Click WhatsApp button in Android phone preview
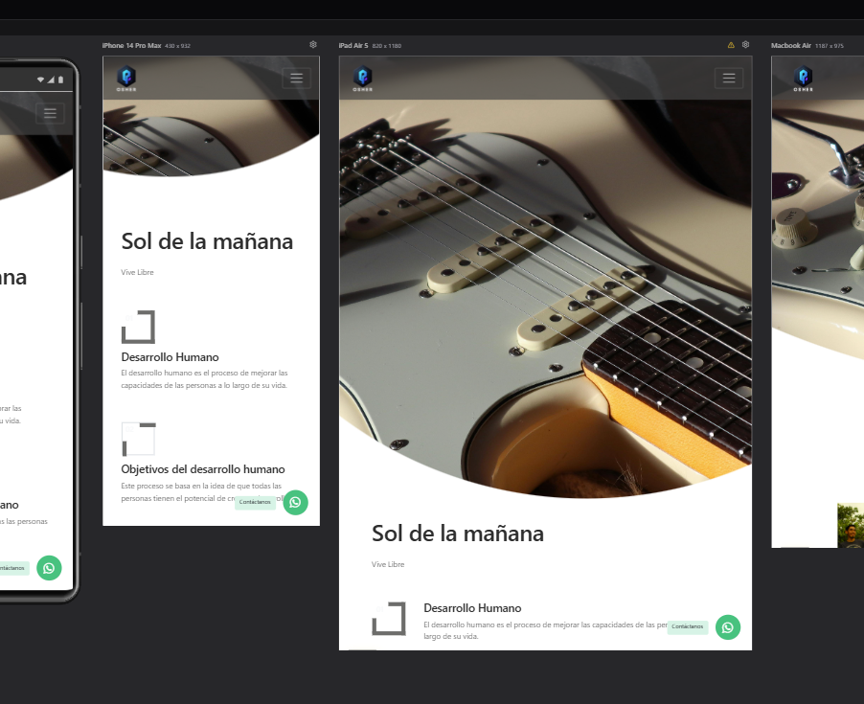The width and height of the screenshot is (864, 704). tap(49, 568)
